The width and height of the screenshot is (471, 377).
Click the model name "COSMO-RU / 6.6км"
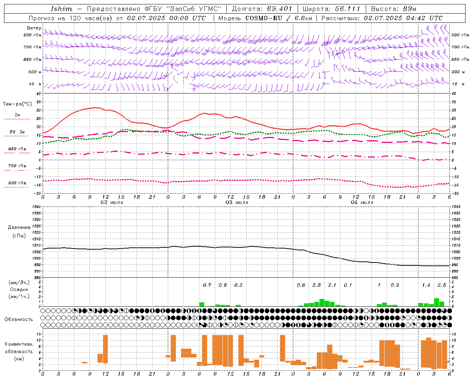pyautogui.click(x=279, y=18)
